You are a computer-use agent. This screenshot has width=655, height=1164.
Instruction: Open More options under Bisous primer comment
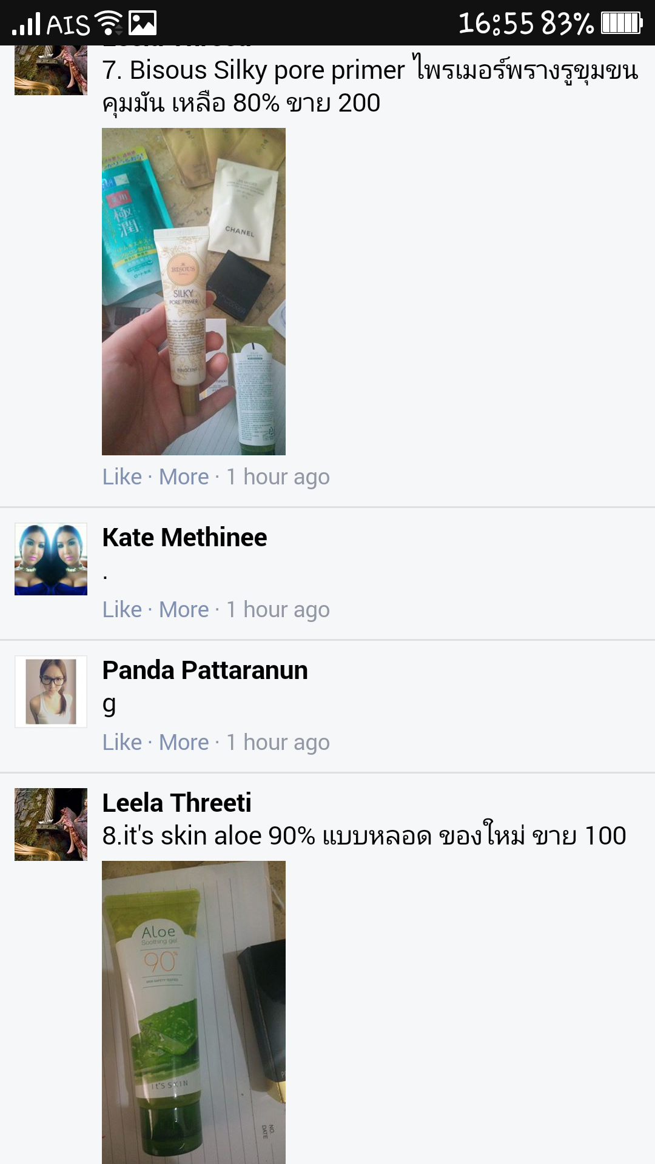point(184,477)
